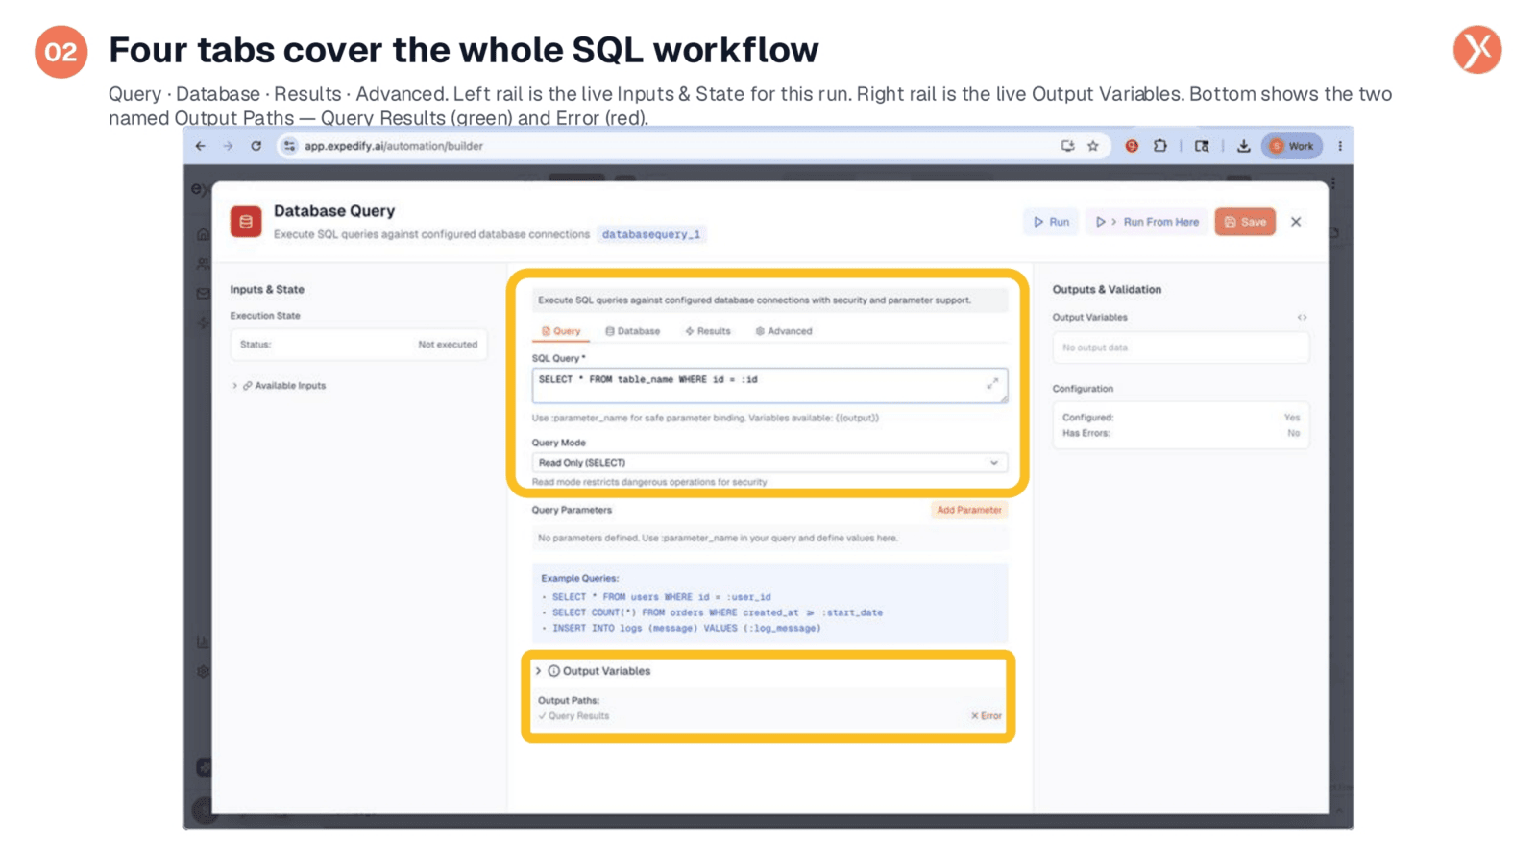Click the orange X logo on the slide

[x=1477, y=50]
